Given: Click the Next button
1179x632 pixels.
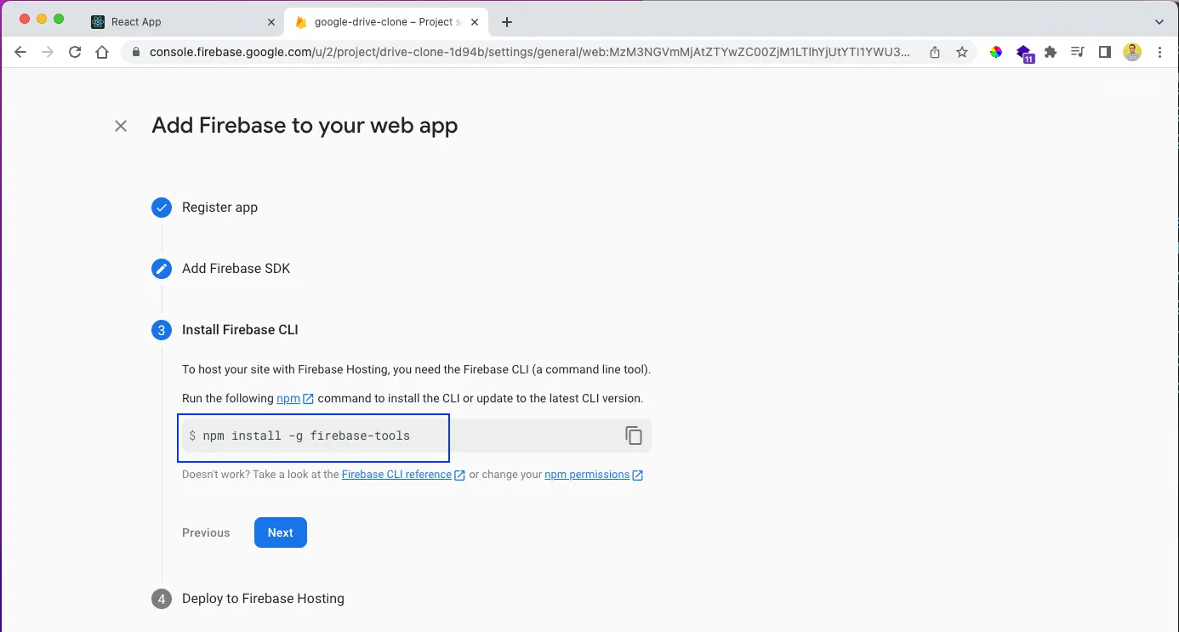Looking at the screenshot, I should [281, 532].
